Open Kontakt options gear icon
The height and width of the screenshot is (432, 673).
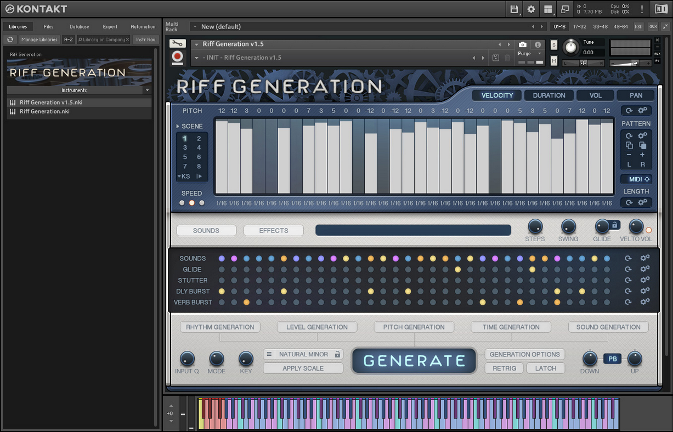coord(531,9)
